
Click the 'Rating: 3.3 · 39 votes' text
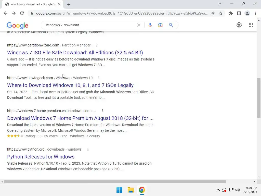click(41, 136)
